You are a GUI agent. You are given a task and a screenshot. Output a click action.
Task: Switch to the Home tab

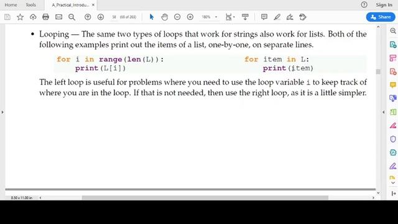point(11,5)
